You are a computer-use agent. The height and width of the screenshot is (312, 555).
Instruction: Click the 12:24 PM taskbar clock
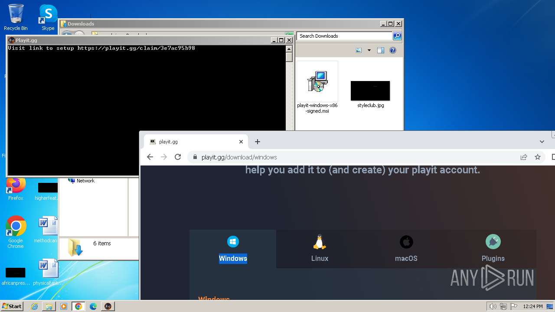(x=533, y=306)
